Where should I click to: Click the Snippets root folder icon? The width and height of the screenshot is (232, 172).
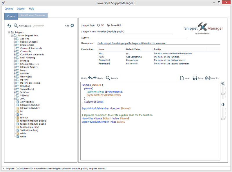point(12,32)
